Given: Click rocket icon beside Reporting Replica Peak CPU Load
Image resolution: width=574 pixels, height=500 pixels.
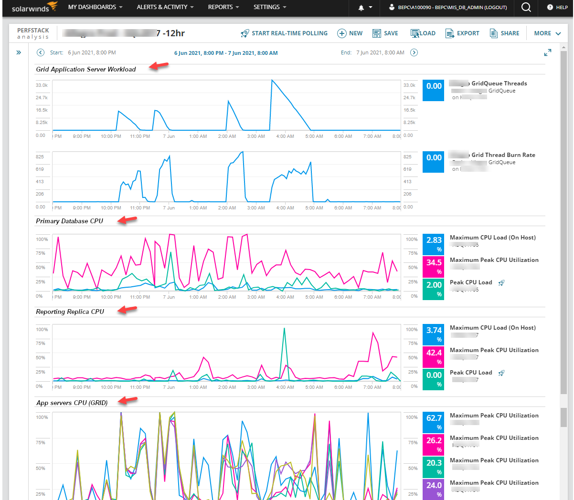Looking at the screenshot, I should pyautogui.click(x=501, y=373).
